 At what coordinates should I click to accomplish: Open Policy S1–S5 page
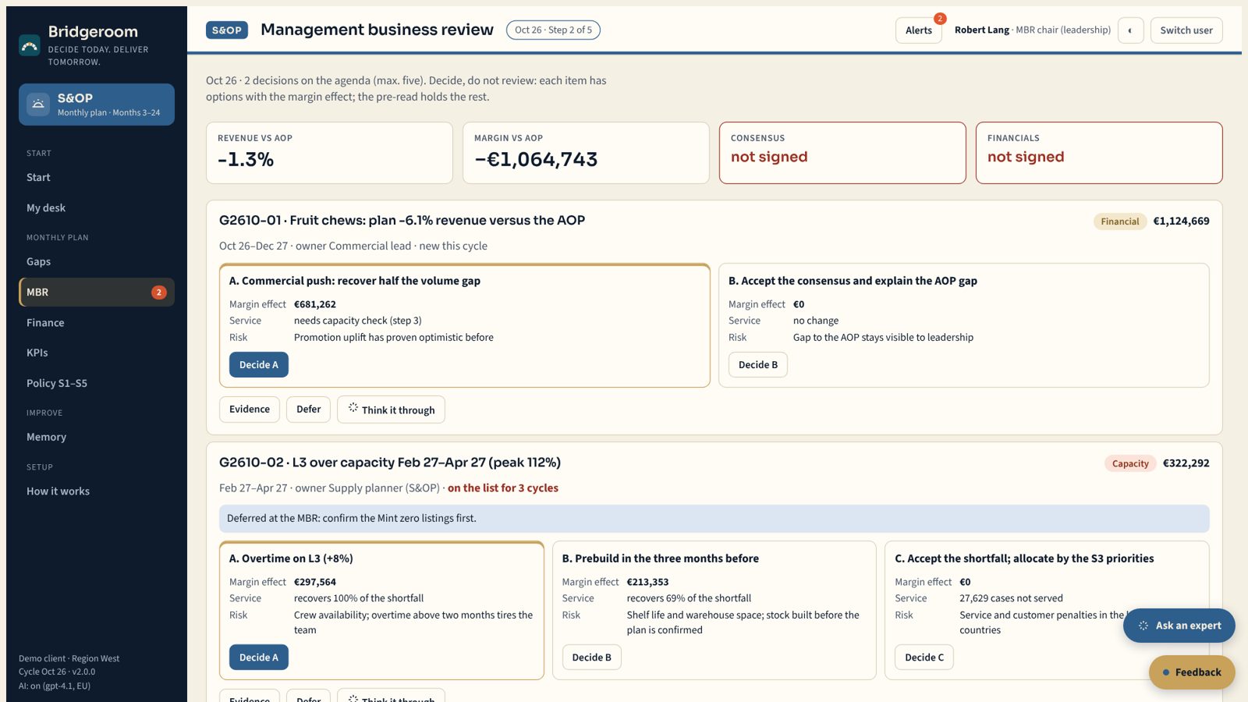tap(97, 383)
